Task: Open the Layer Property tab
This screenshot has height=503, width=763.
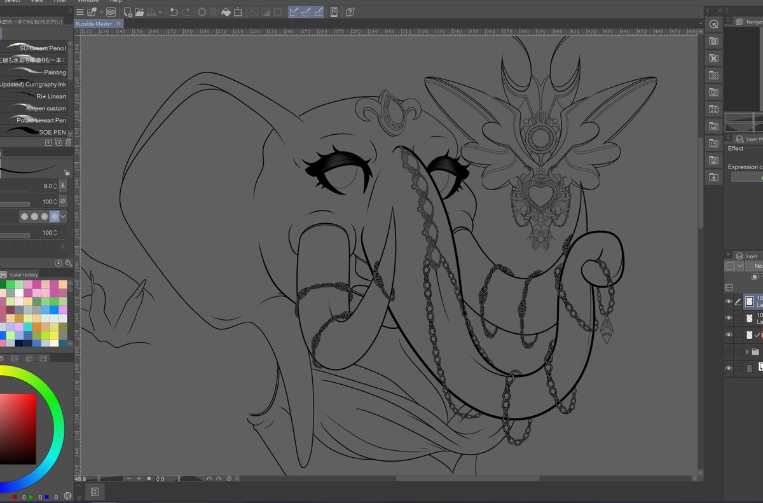Action: pyautogui.click(x=749, y=139)
